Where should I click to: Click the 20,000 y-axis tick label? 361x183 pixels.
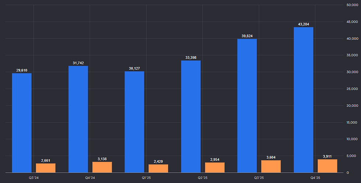point(352,106)
